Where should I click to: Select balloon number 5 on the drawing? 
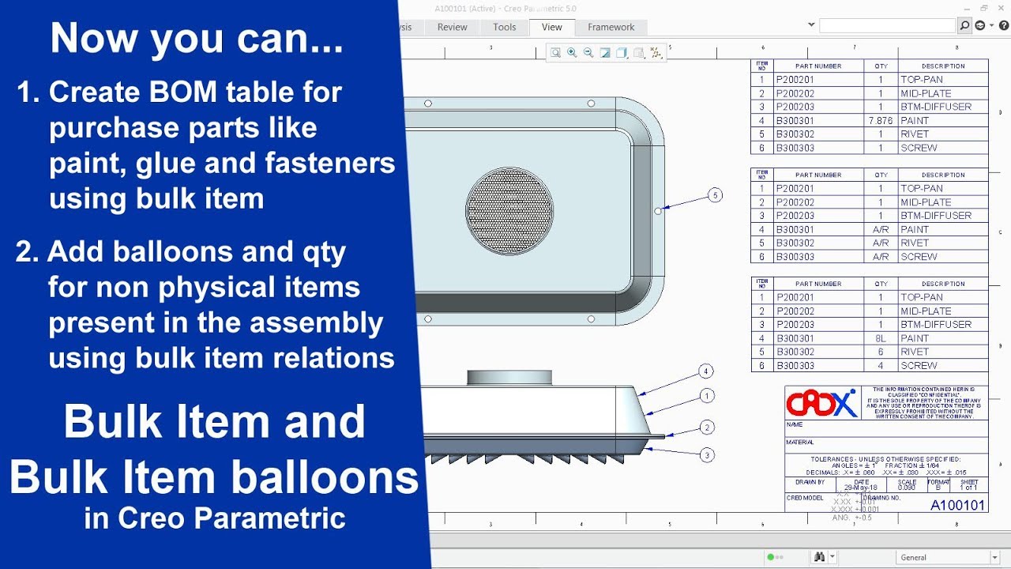coord(715,195)
